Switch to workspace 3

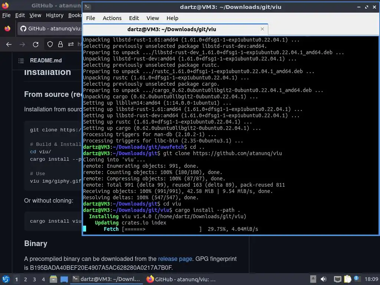[35, 279]
